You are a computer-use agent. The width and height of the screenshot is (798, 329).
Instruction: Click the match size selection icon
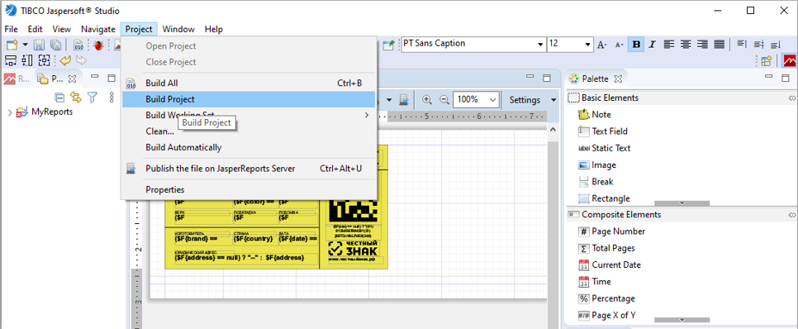[x=45, y=61]
